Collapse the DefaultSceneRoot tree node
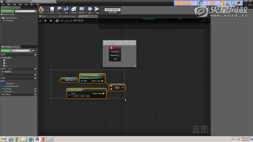Image resolution: width=253 pixels, height=142 pixels. pos(1,18)
